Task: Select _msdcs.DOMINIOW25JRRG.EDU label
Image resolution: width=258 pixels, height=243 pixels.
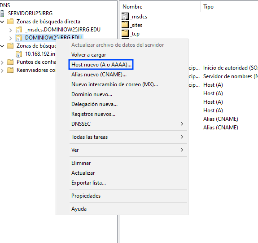Action: coord(63,30)
